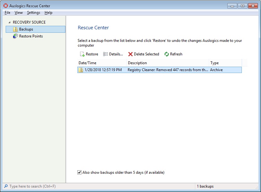Image resolution: width=261 pixels, height=192 pixels.
Task: Click the Type column header
Action: click(225, 63)
